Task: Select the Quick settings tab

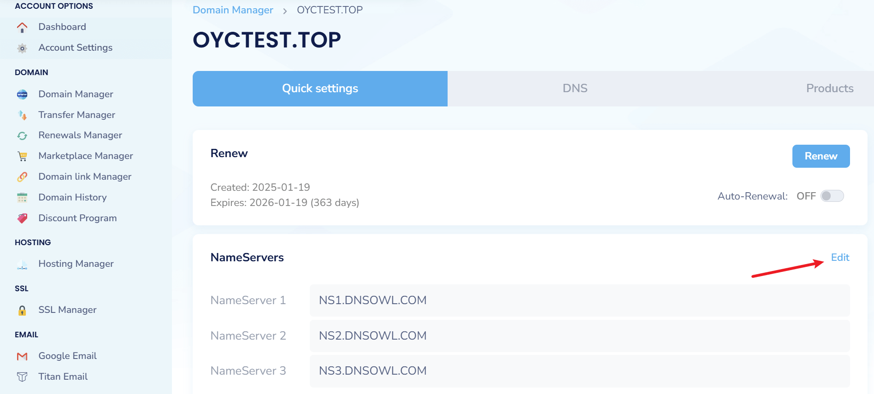Action: (320, 88)
